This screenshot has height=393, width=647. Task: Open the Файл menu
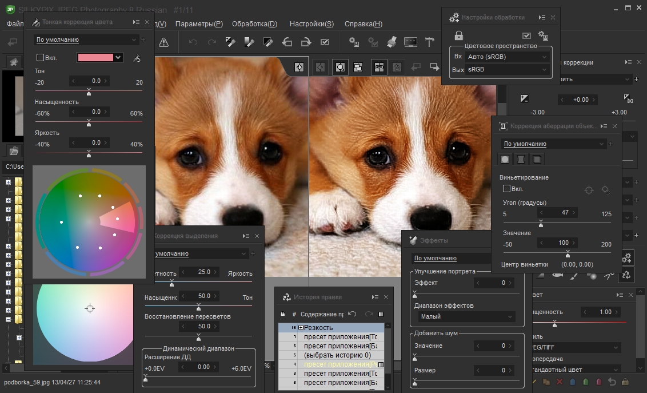(x=14, y=24)
